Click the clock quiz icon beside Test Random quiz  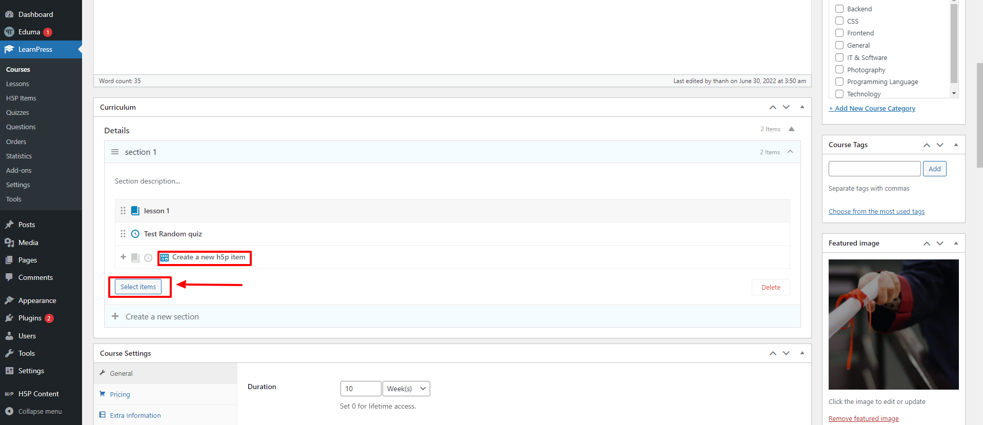pyautogui.click(x=135, y=234)
